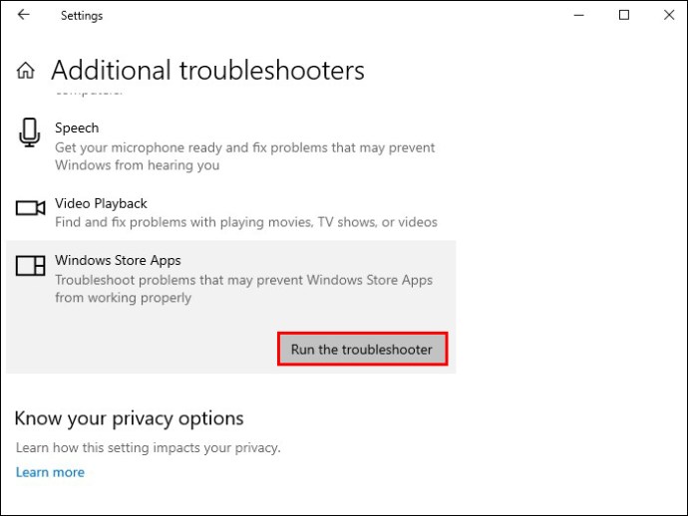Open the Learn more privacy link
Screen dimensions: 688x516
click(50, 472)
